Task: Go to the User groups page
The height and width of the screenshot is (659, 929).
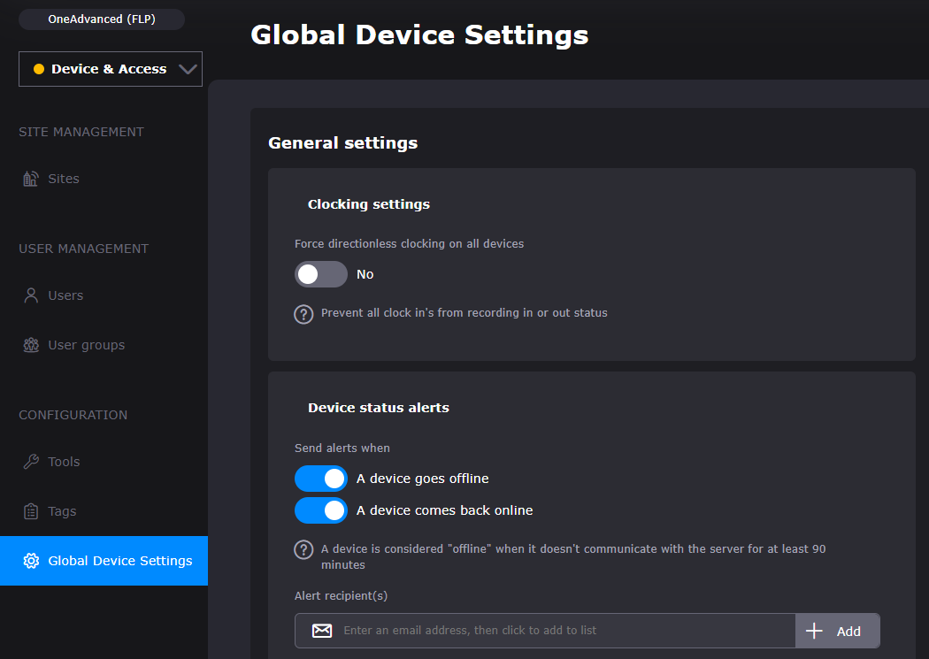Action: pyautogui.click(x=86, y=345)
